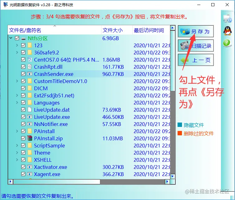Expand the CustomTitleDemoV1.0 folder
Screen dimensions: 235x200
[x=17, y=81]
